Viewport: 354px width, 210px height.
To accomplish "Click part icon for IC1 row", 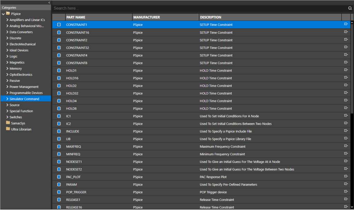I will tap(59, 116).
